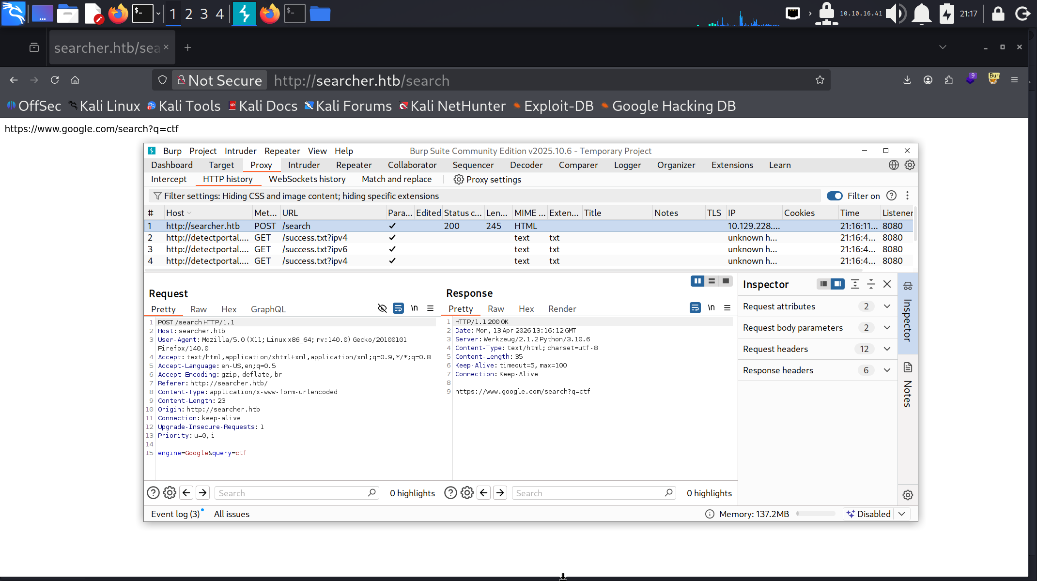
Task: Turn off the Filter on switch
Action: click(835, 196)
